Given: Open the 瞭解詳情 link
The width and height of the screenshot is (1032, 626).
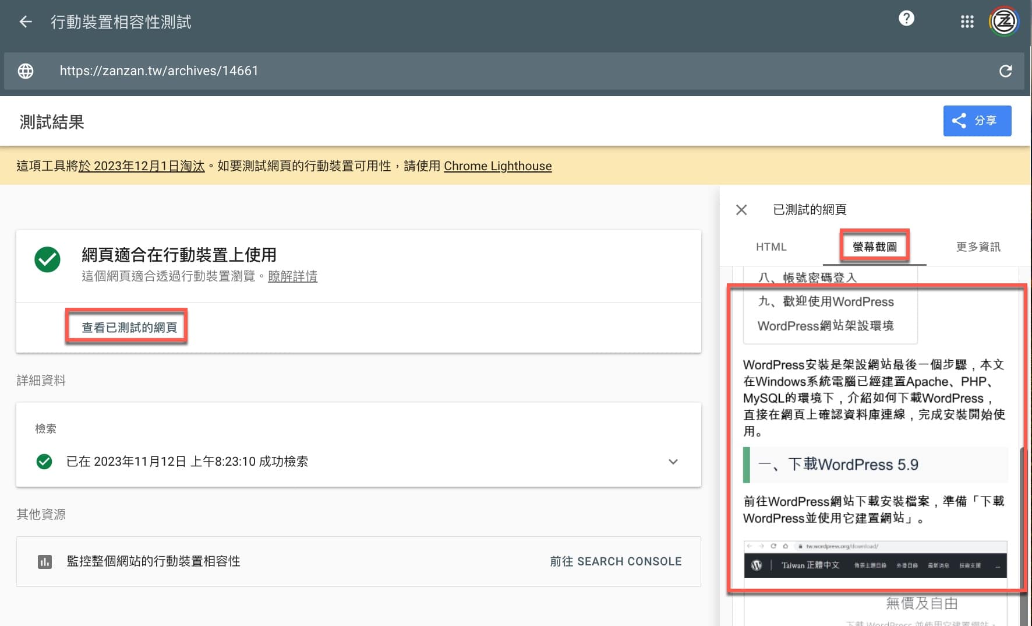Looking at the screenshot, I should tap(292, 276).
